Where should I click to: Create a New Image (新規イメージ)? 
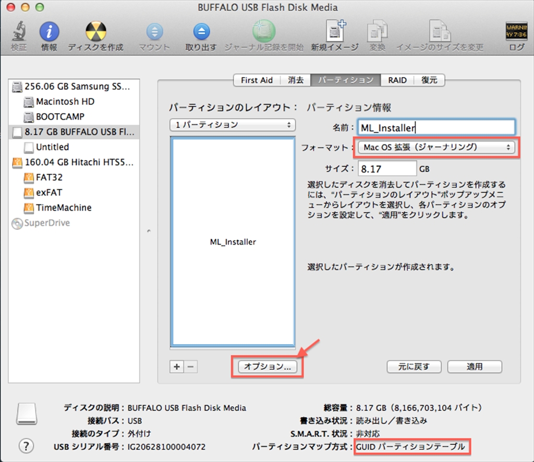coord(335,31)
